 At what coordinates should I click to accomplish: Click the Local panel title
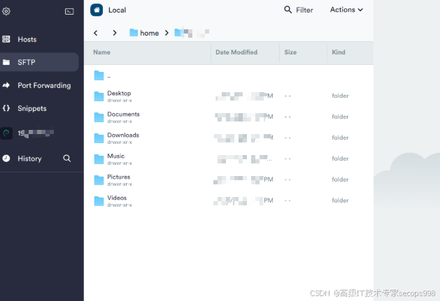pyautogui.click(x=117, y=10)
